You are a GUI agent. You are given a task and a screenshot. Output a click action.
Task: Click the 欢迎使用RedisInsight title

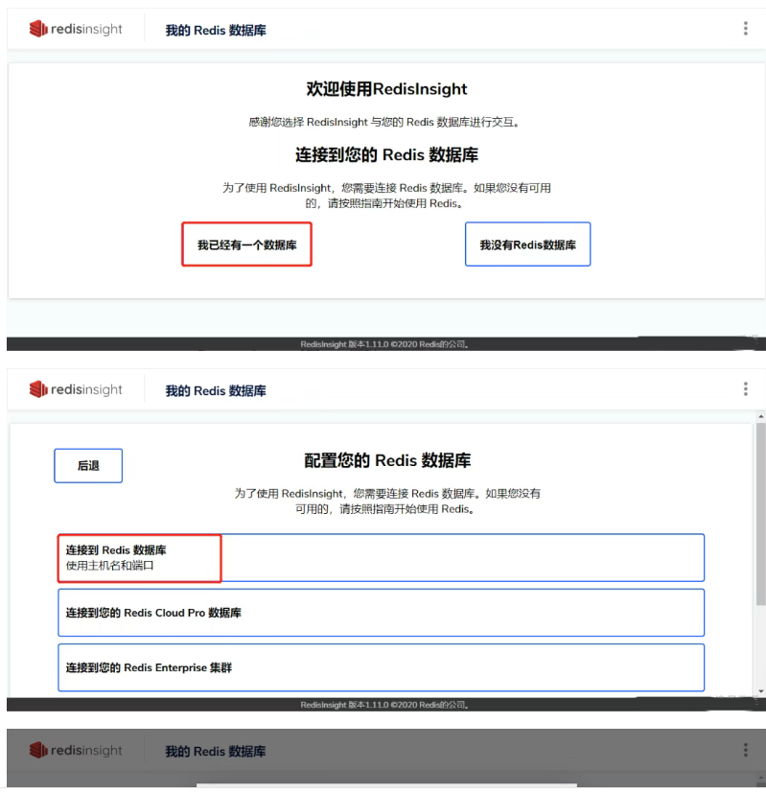point(386,89)
